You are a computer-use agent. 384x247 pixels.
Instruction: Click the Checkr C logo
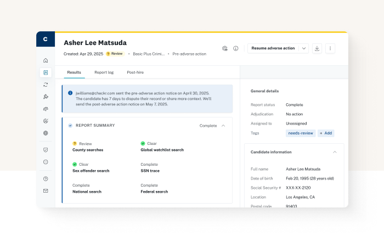(46, 39)
